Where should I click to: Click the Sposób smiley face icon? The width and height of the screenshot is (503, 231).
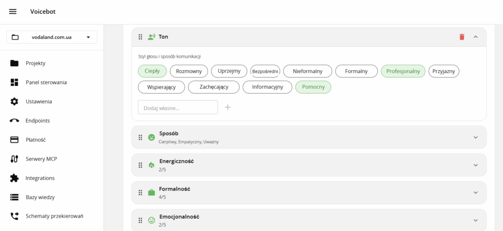tap(151, 137)
